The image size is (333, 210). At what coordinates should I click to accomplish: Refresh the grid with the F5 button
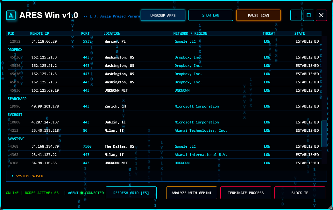(x=131, y=193)
